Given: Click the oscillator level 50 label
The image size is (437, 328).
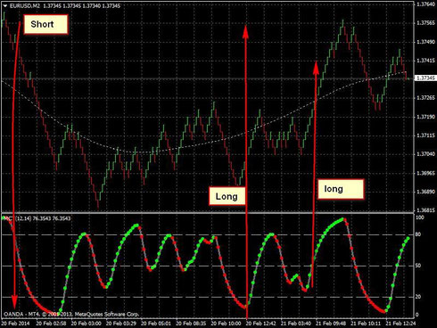Looking at the screenshot, I should [x=418, y=266].
